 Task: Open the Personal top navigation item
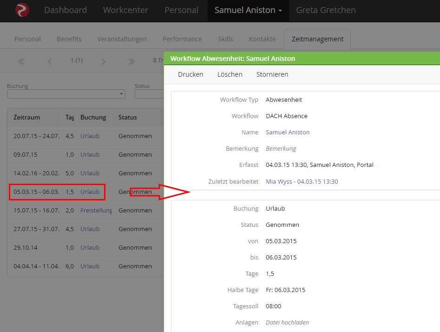pos(181,10)
